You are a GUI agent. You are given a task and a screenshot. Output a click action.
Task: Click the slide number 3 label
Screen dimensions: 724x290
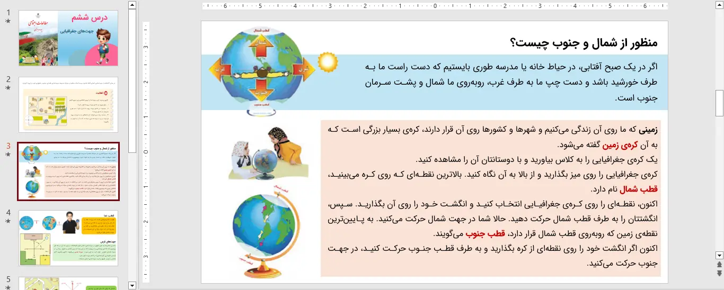pyautogui.click(x=8, y=146)
